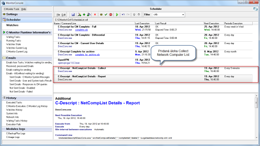The height and width of the screenshot is (146, 260).
Task: Click the Emails envelope icon
Action: point(4,58)
